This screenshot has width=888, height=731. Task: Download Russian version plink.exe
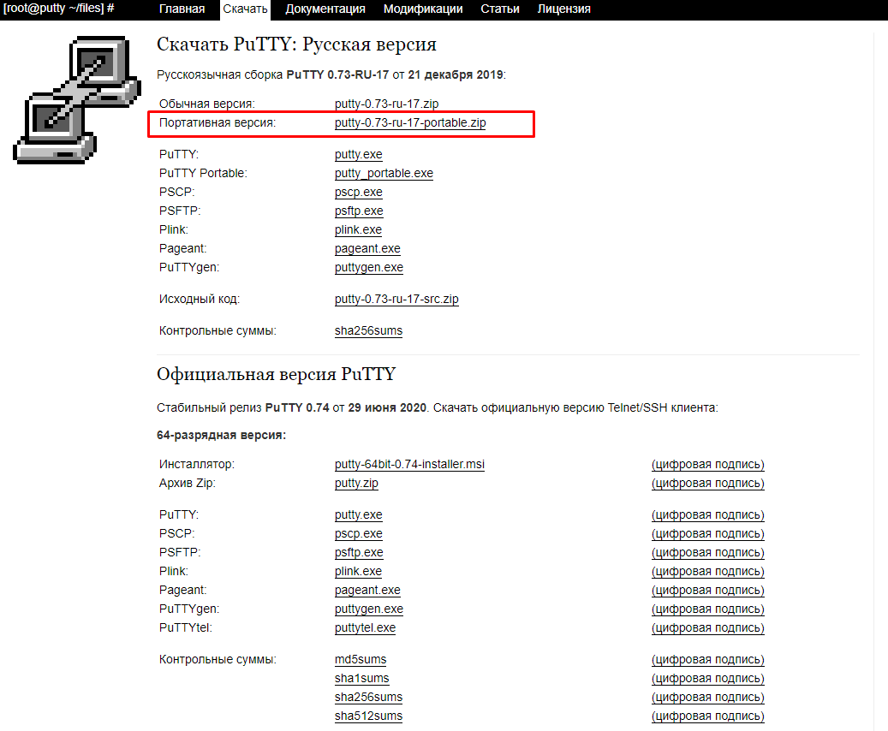click(358, 230)
